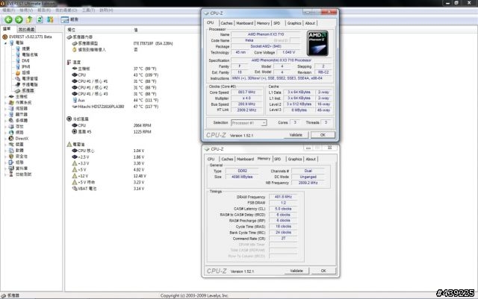Go forward with the green right arrow
Screen dimensions: 478x299
19,20
